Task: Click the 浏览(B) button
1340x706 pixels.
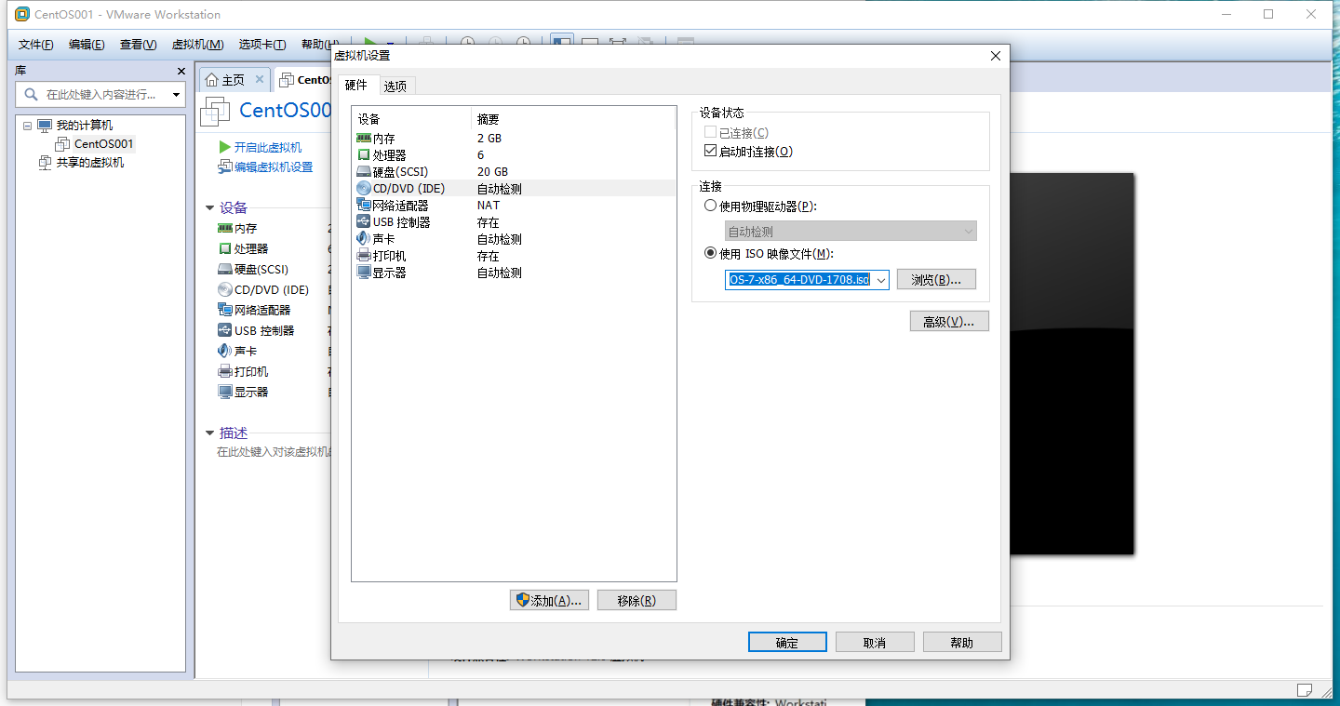Action: (936, 279)
